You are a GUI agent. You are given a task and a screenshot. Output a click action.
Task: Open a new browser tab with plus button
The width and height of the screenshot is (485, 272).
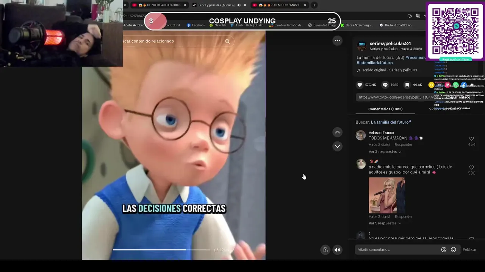314,5
